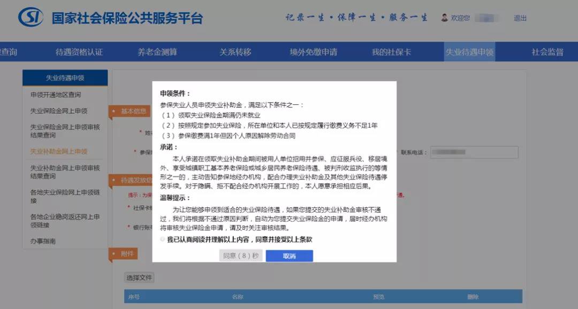The height and width of the screenshot is (309, 578).
Task: Select the 失业待遇申领 navigation tab
Action: click(469, 52)
